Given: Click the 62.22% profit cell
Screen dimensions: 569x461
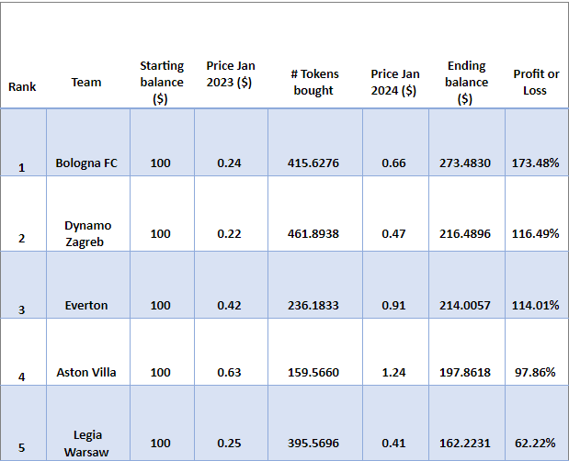Looking at the screenshot, I should coord(535,444).
